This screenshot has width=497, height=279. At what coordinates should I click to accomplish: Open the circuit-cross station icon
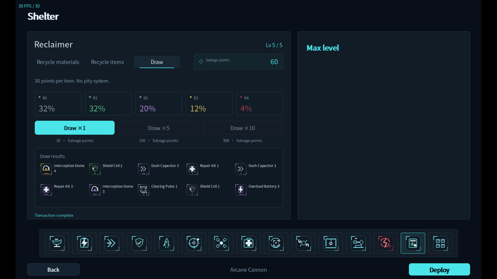click(x=304, y=243)
